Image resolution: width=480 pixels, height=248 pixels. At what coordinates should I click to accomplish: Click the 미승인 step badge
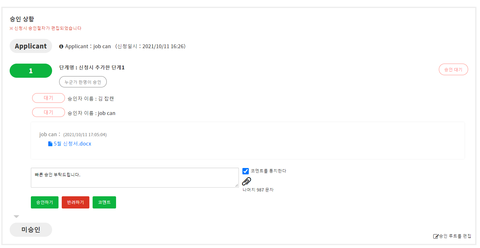31,230
